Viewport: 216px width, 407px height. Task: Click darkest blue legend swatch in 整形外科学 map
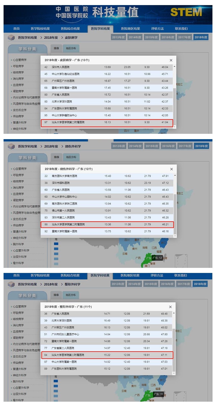pos(56,381)
